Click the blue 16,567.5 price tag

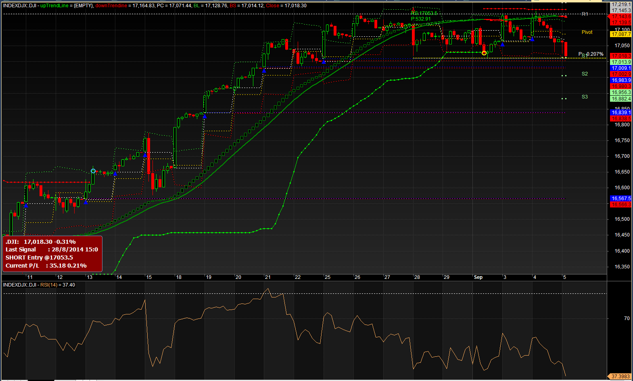click(621, 199)
